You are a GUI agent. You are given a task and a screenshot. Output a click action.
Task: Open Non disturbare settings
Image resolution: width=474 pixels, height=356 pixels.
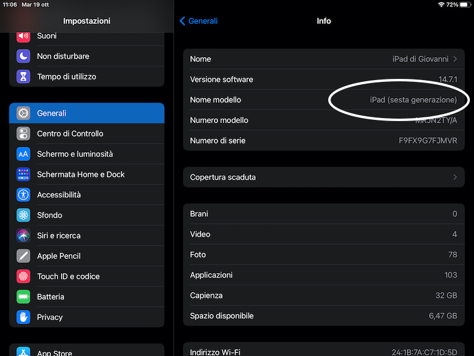pos(87,56)
